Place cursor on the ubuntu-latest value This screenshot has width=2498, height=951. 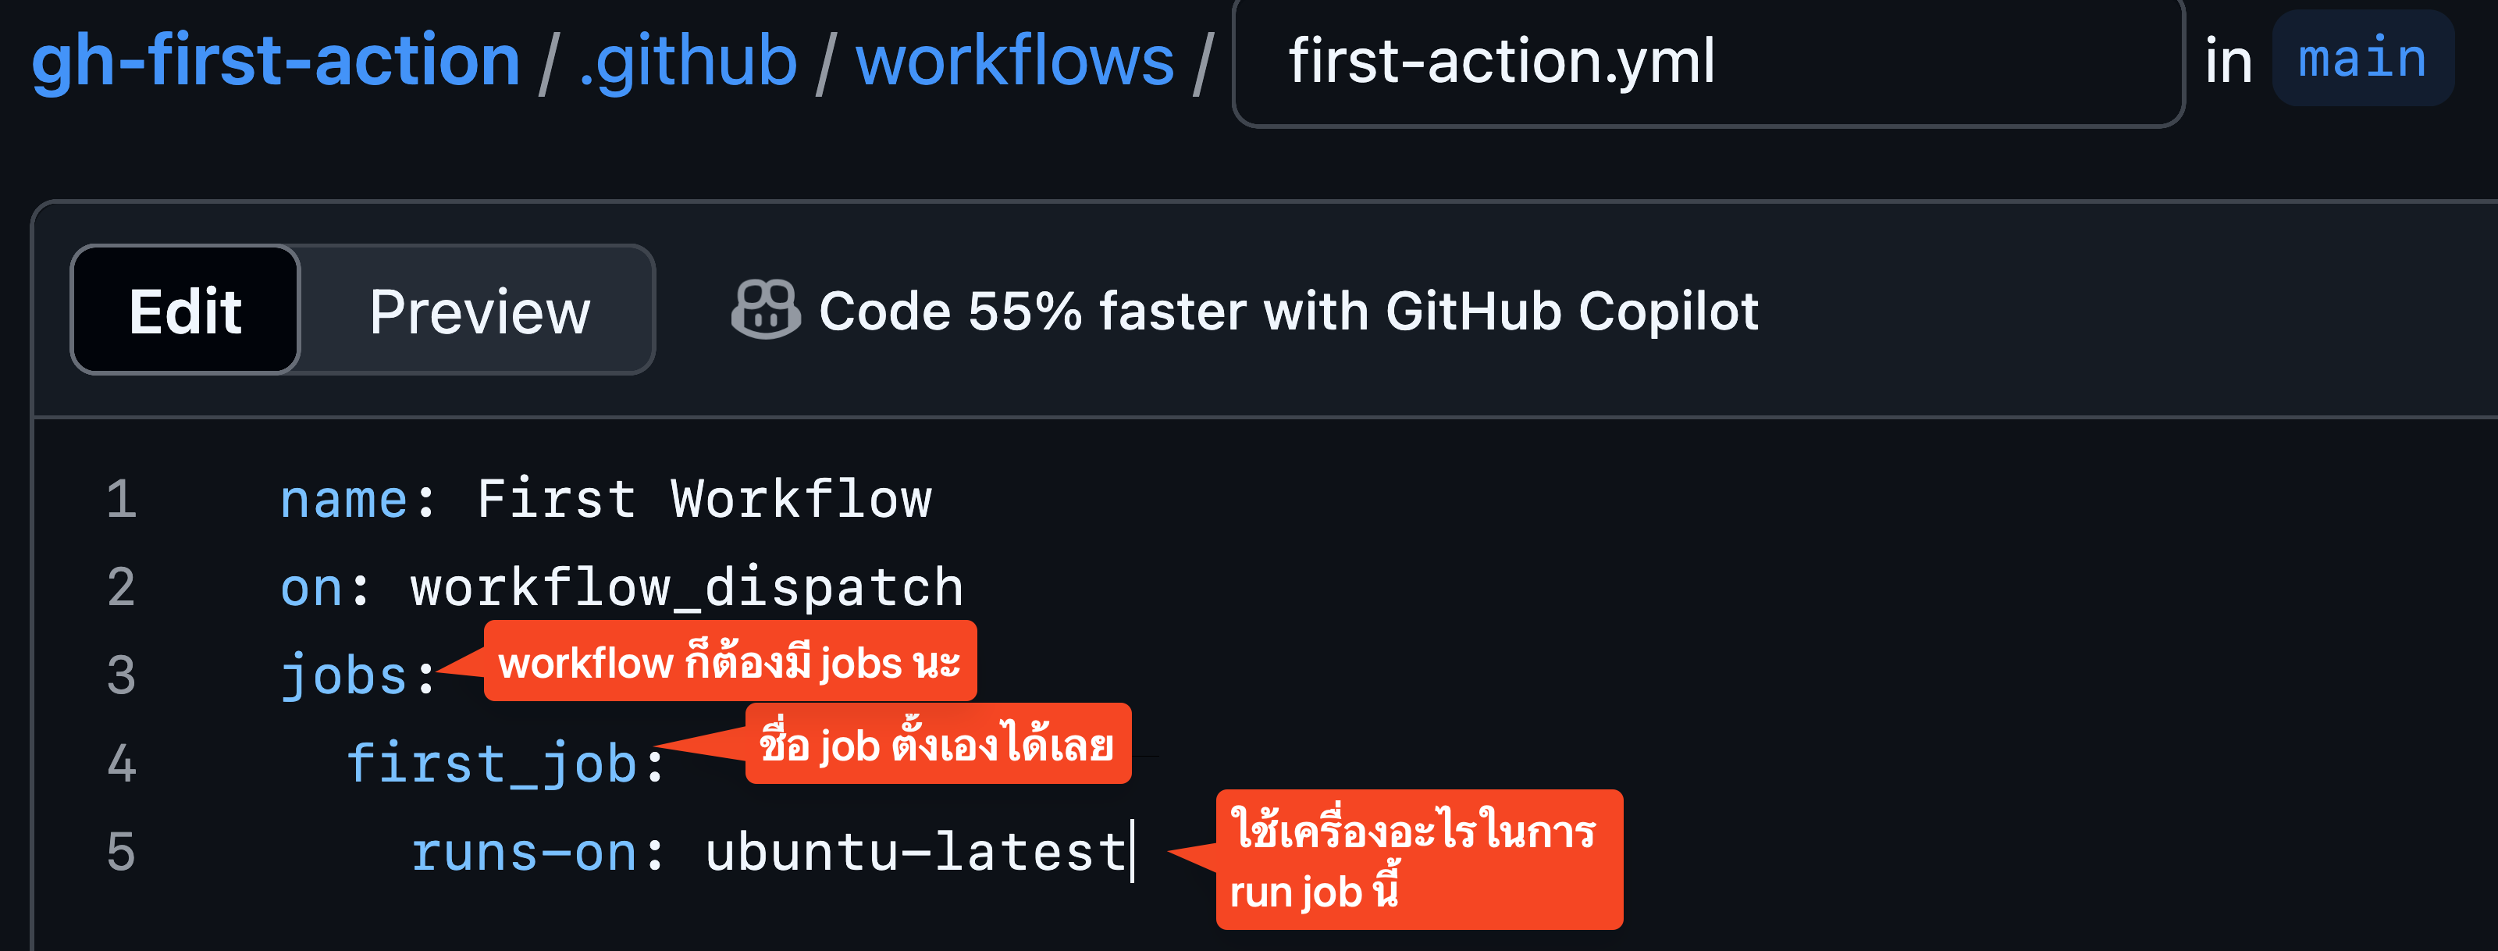click(x=914, y=852)
